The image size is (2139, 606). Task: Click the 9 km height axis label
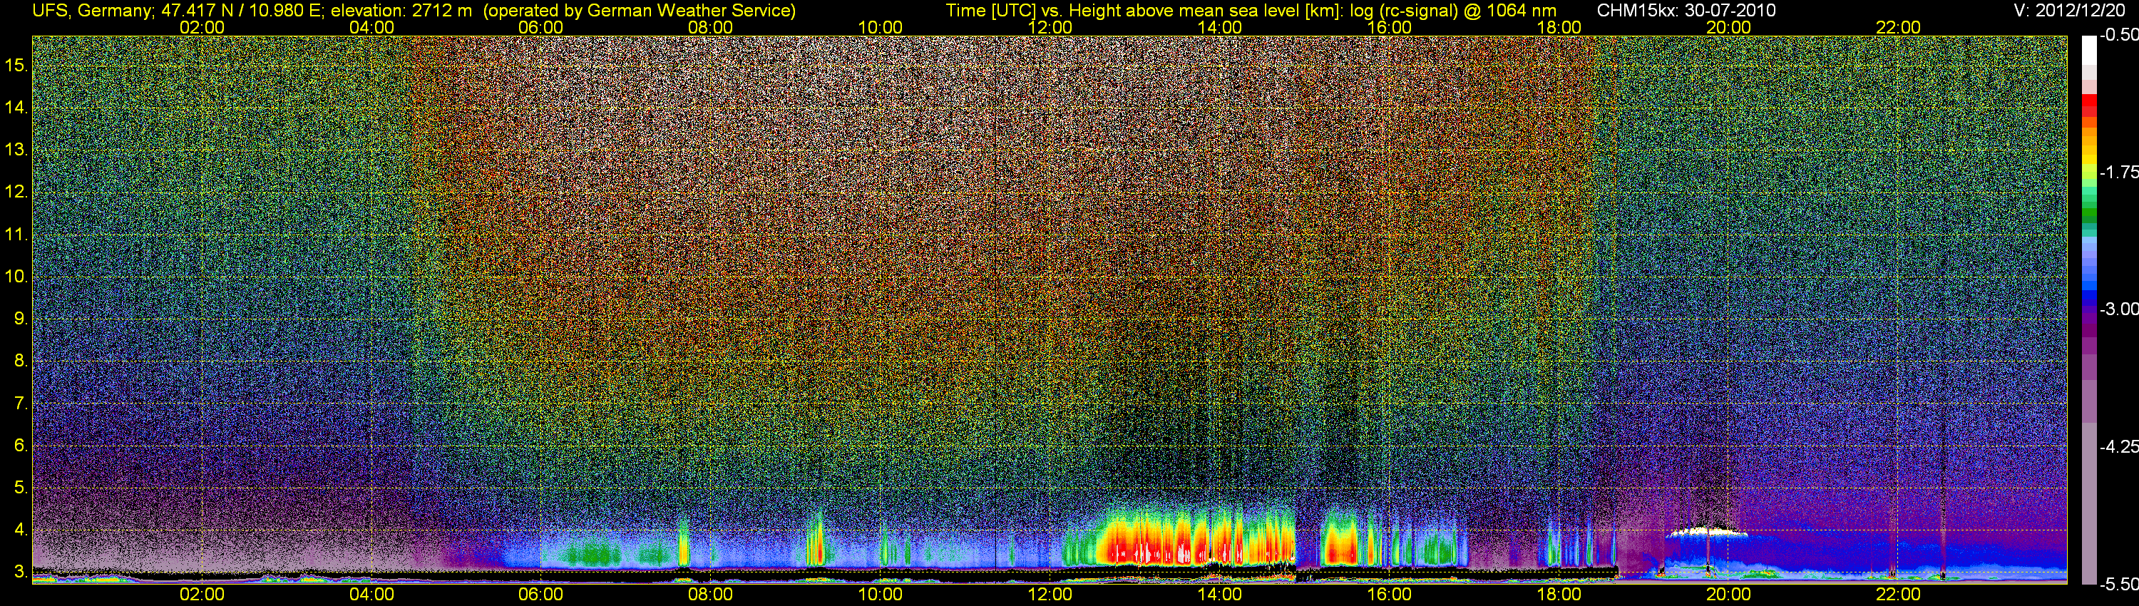point(20,319)
